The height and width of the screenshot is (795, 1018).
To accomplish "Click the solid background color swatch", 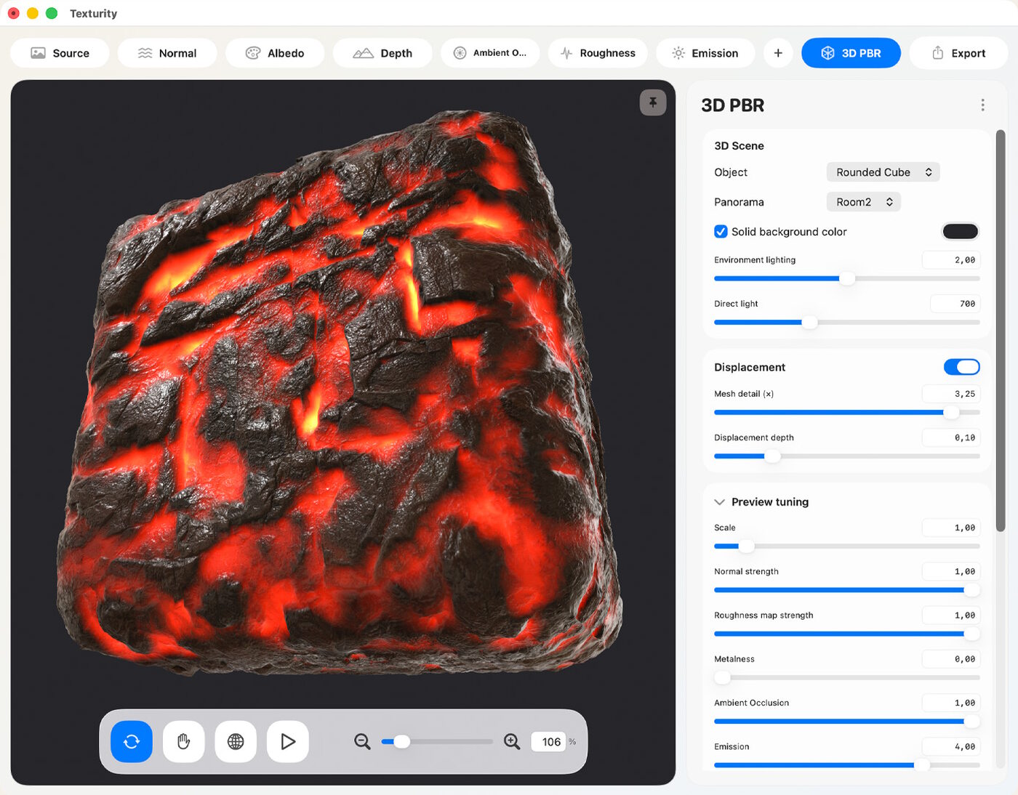I will click(961, 232).
